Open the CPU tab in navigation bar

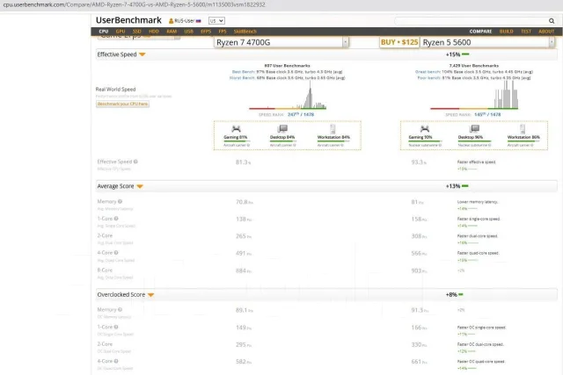(x=104, y=32)
